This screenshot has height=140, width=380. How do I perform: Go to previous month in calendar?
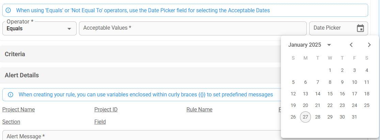tap(351, 45)
